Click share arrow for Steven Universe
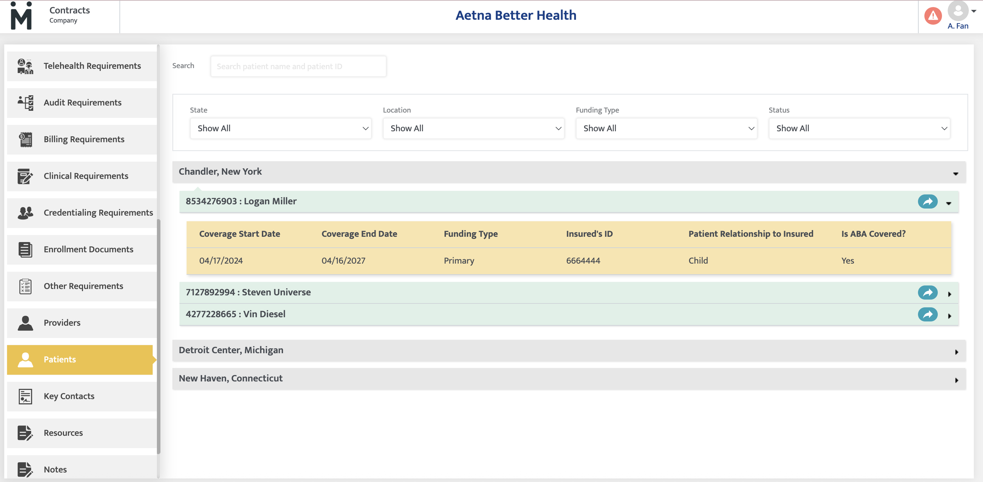 click(928, 293)
